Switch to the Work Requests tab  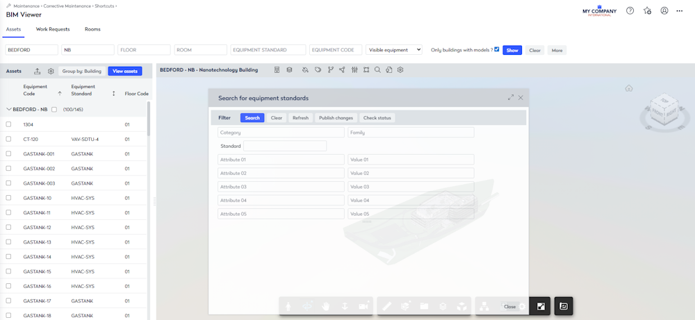[x=53, y=29]
